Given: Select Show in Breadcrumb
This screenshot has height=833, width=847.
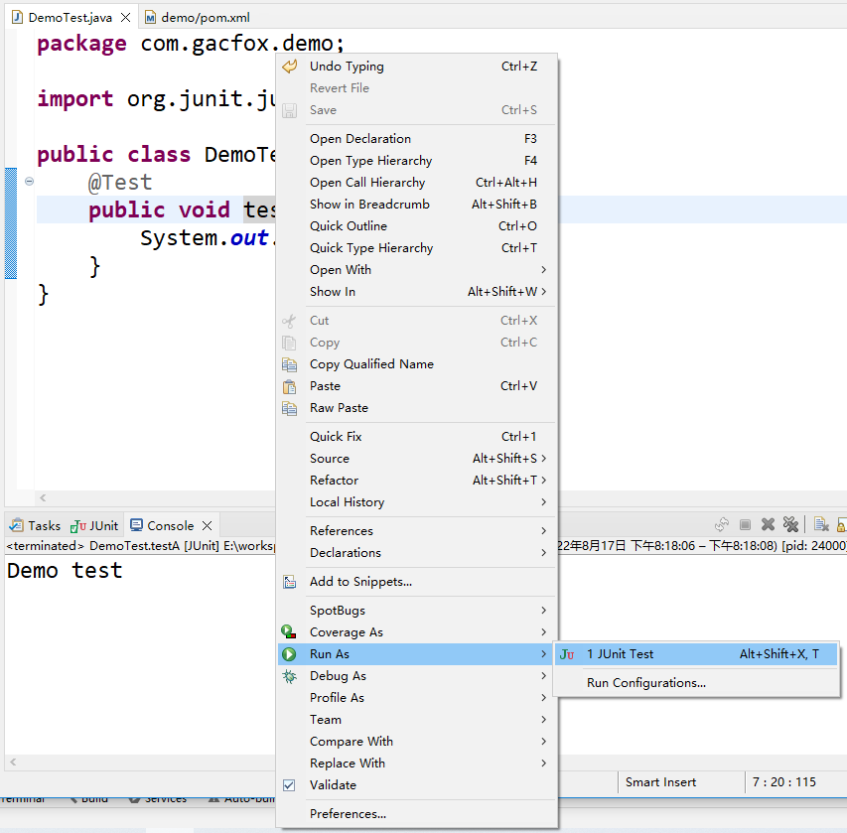Looking at the screenshot, I should point(416,205).
